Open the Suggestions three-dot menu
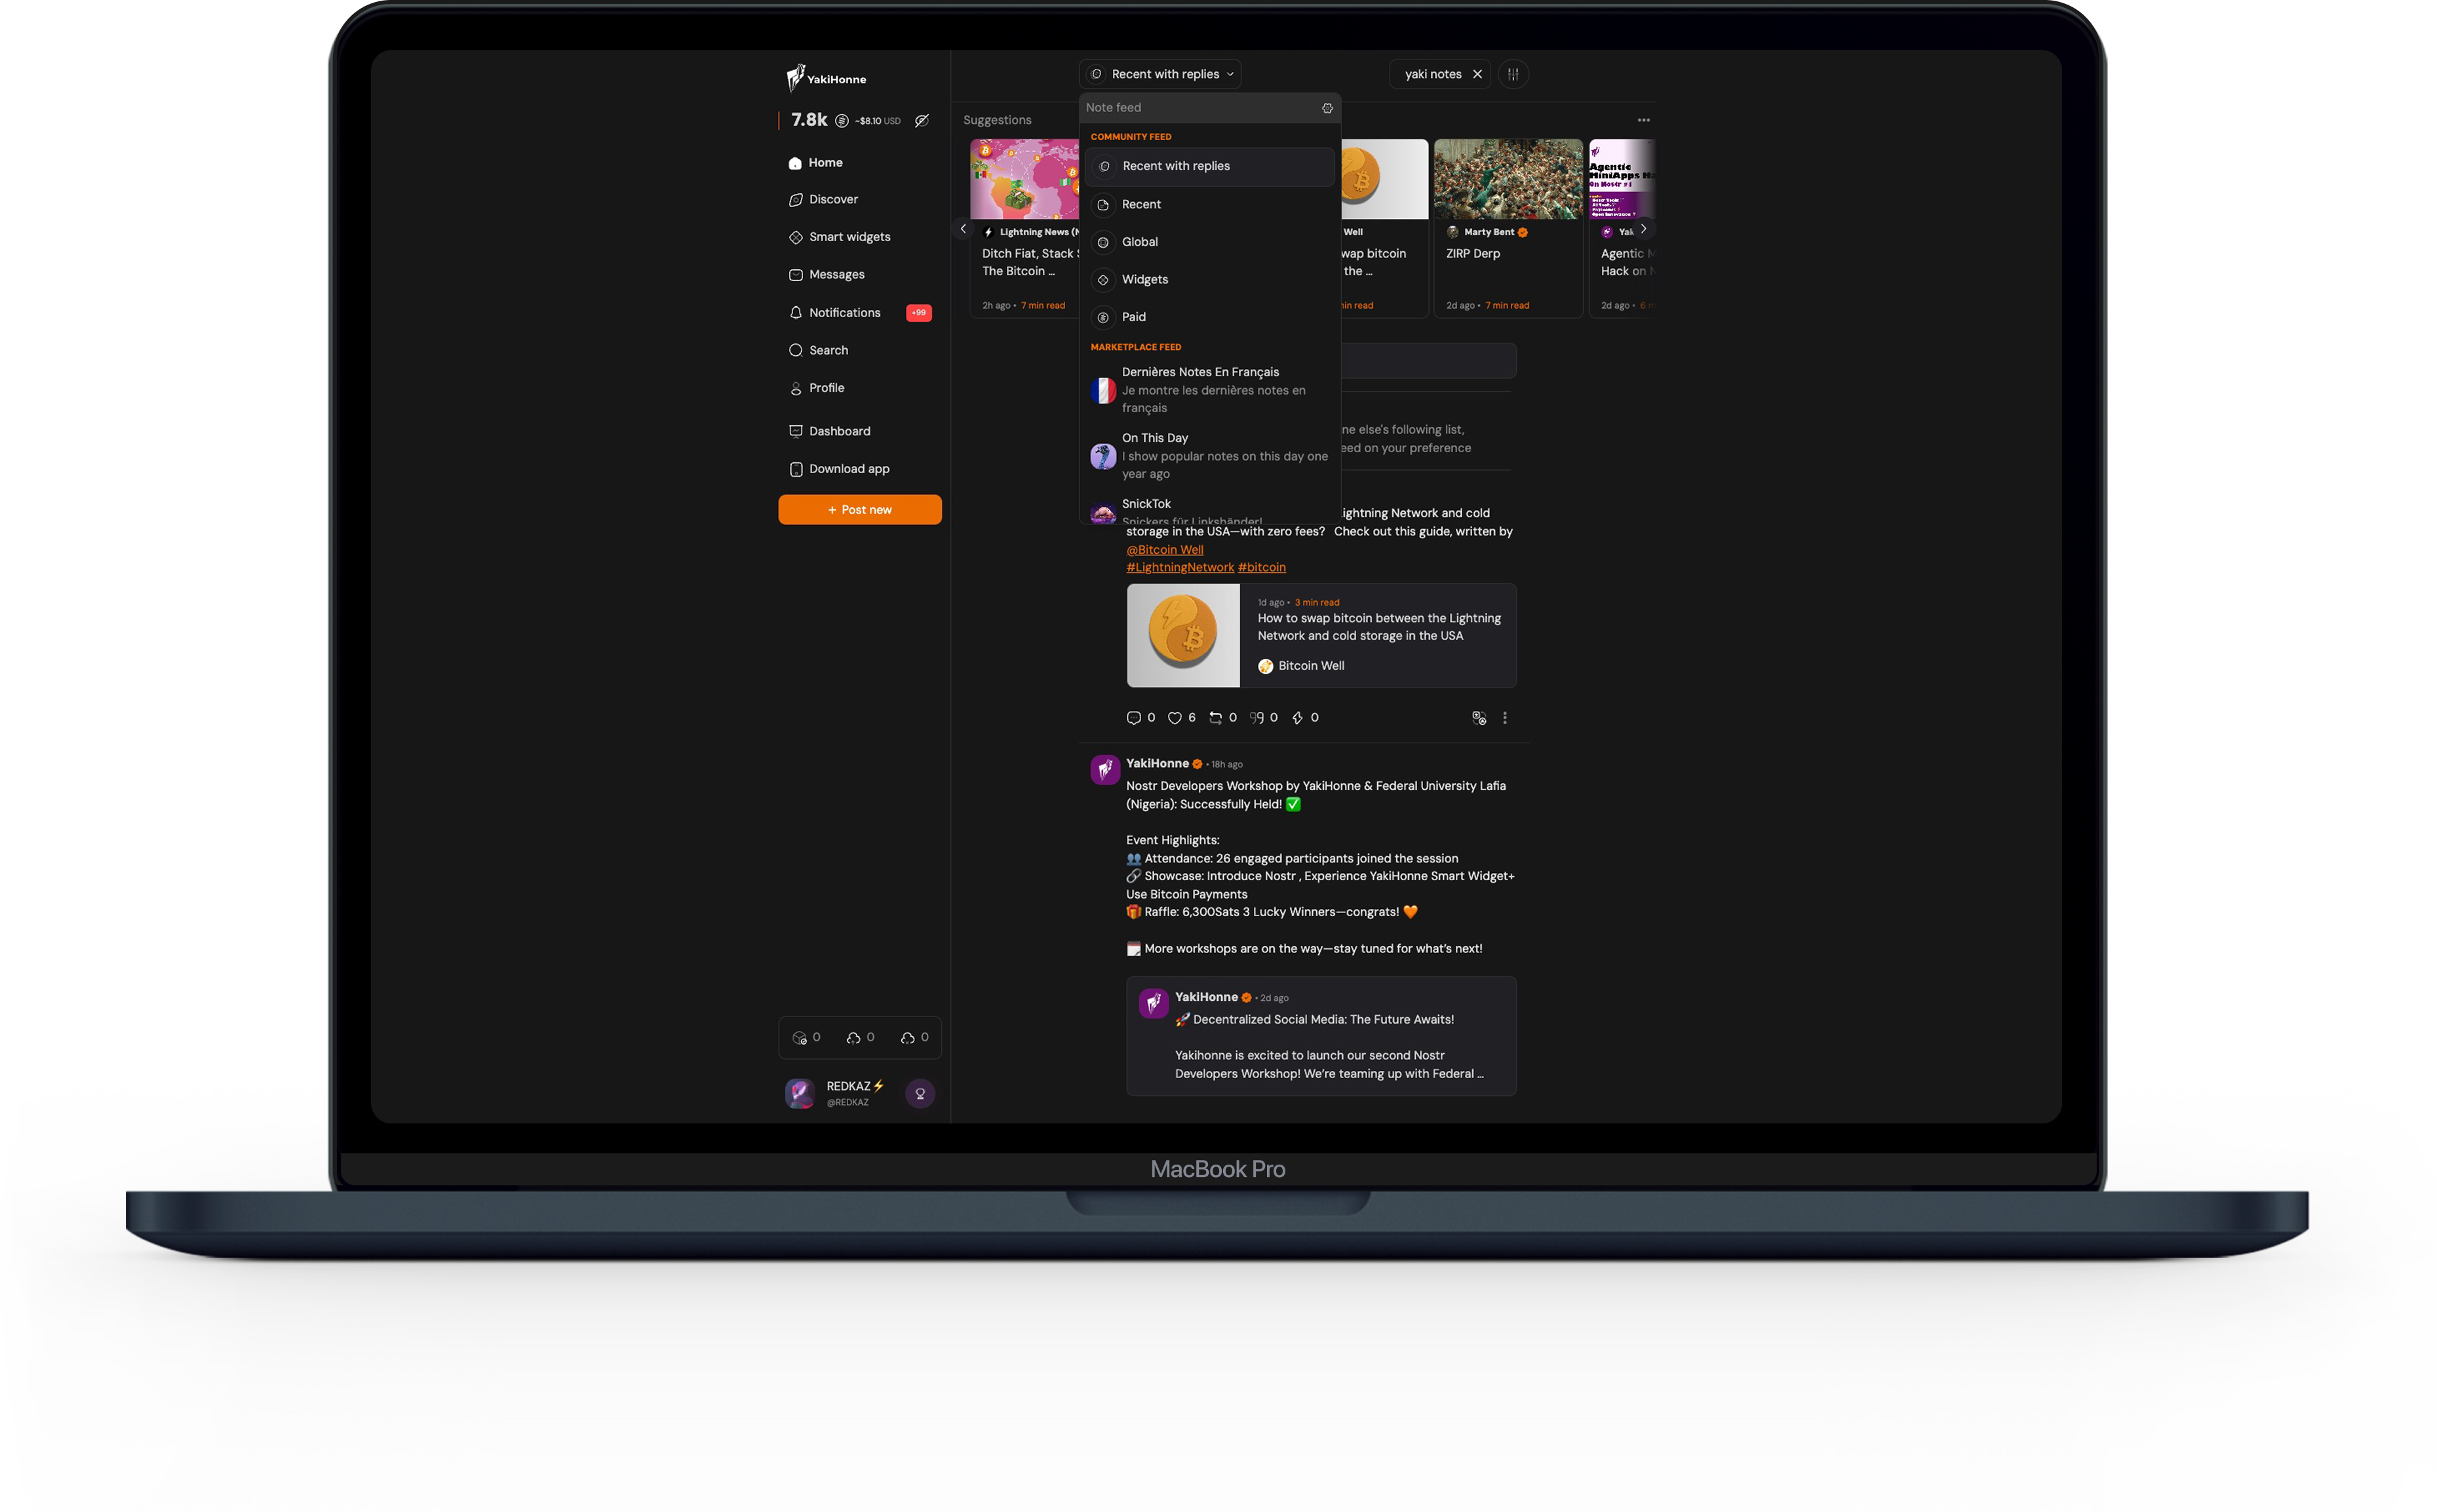 [1643, 120]
